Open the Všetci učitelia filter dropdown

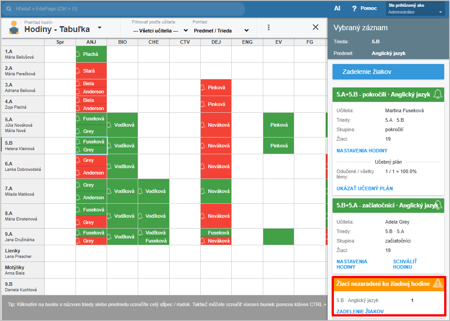tap(161, 31)
